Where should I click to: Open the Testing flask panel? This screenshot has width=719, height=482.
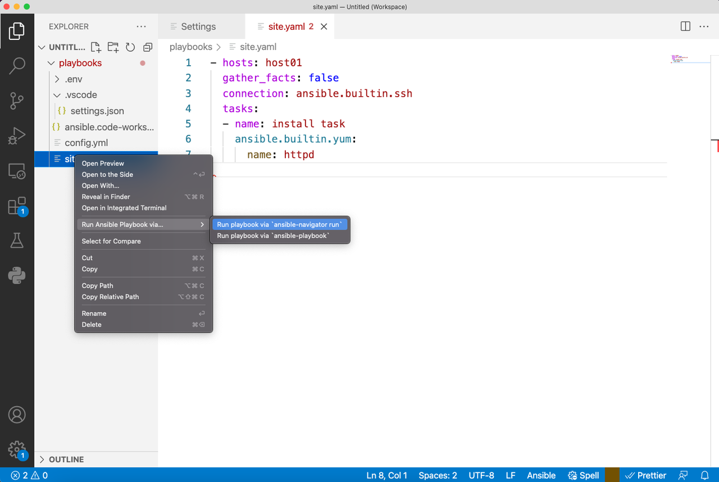(x=17, y=240)
